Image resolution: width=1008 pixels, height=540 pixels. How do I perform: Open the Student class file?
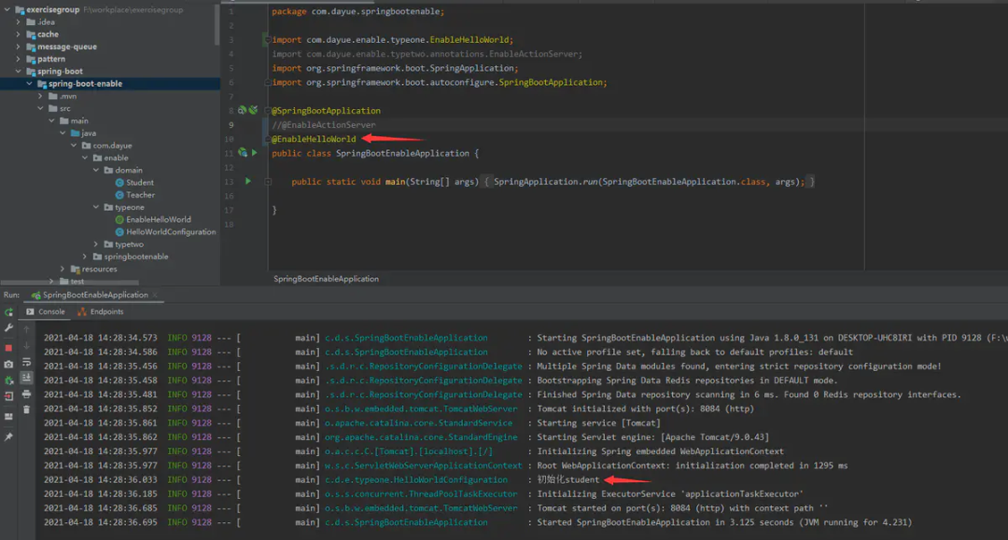pyautogui.click(x=139, y=183)
